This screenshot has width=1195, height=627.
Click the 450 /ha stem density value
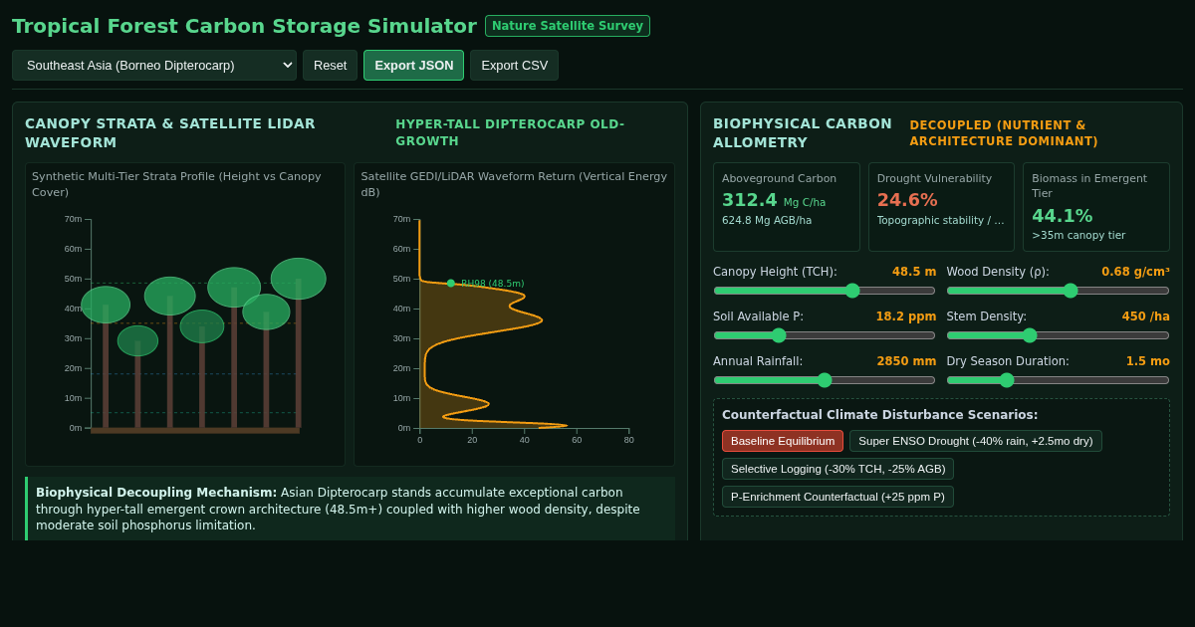1146,316
